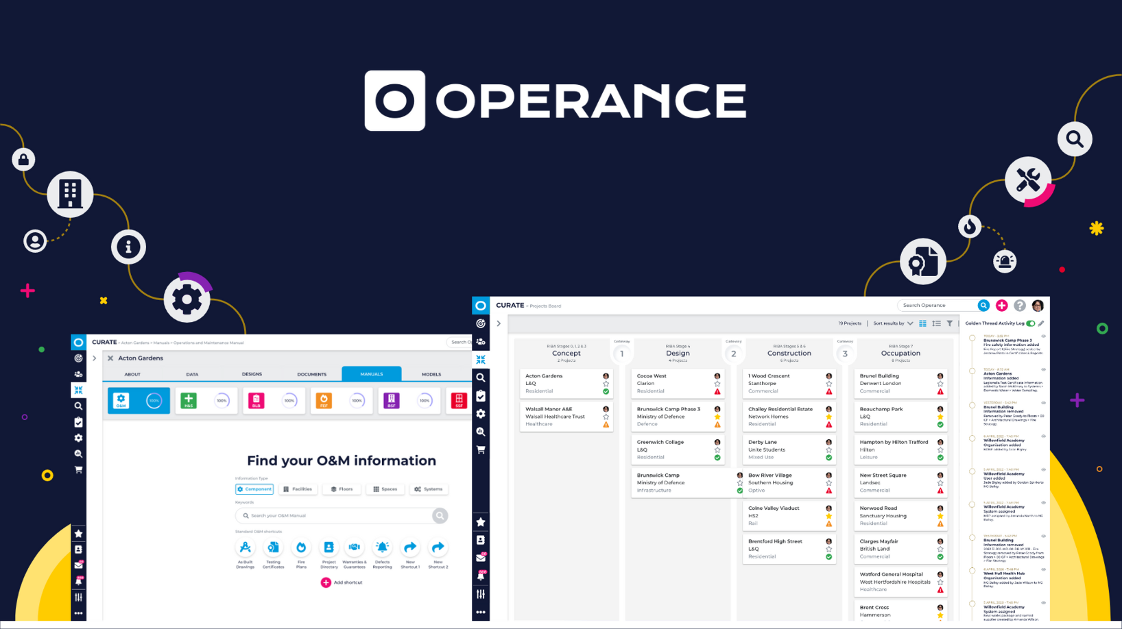The height and width of the screenshot is (629, 1122).
Task: Star the Hampton by Hilton Trafford project
Action: point(940,449)
